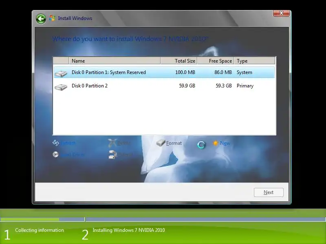Click the drive icon for System Reserved partition
Viewport: 326px width, 244px height.
(x=61, y=74)
